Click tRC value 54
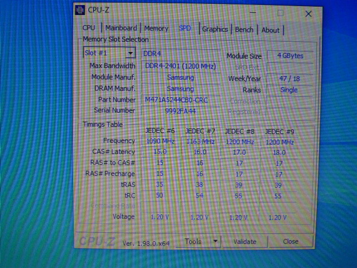357x268 pixels. [200, 196]
